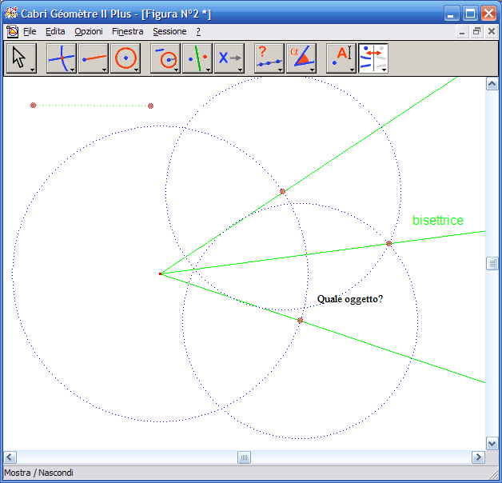Click the vertical scrollbar down arrow
Image resolution: width=502 pixels, height=483 pixels.
pos(492,444)
